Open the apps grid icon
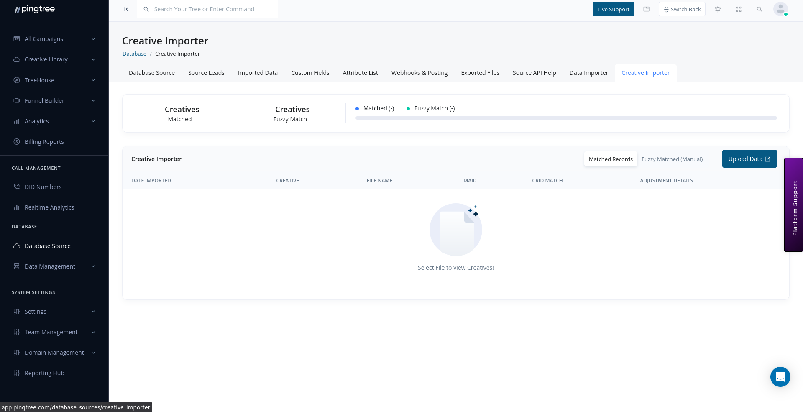Viewport: 803px width, 412px height. click(739, 9)
